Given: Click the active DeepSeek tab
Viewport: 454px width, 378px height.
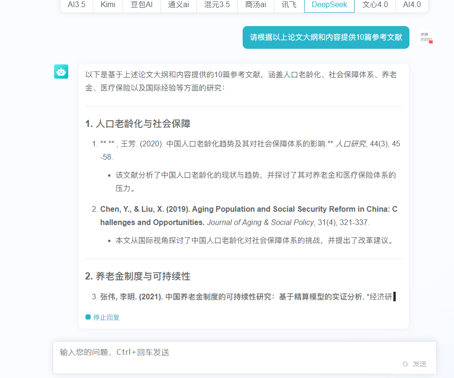Looking at the screenshot, I should 329,5.
